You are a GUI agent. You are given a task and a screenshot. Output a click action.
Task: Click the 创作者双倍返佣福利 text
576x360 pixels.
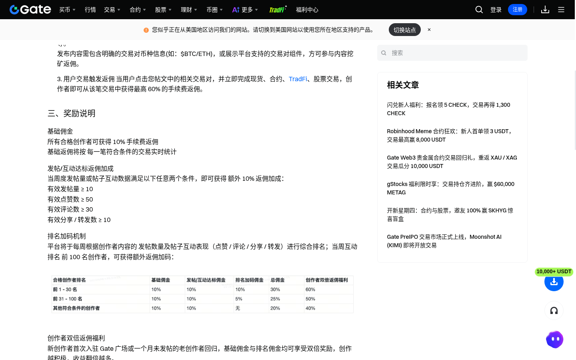click(x=76, y=338)
